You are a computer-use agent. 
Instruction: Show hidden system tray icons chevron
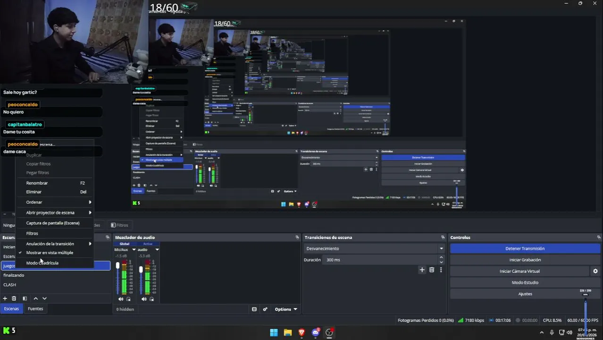542,332
